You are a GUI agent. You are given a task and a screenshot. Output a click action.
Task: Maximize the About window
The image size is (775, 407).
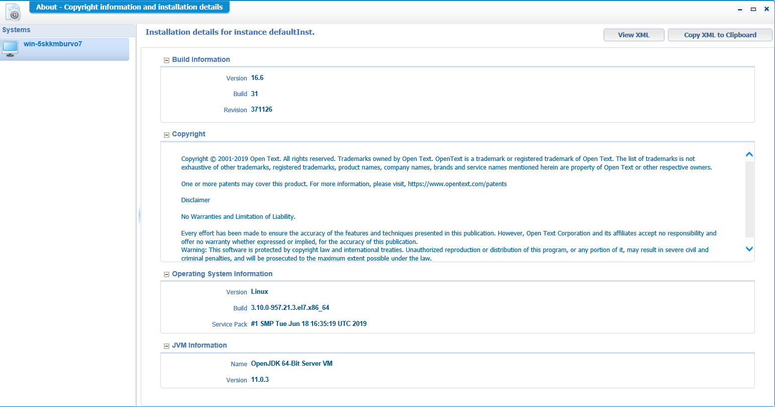753,9
